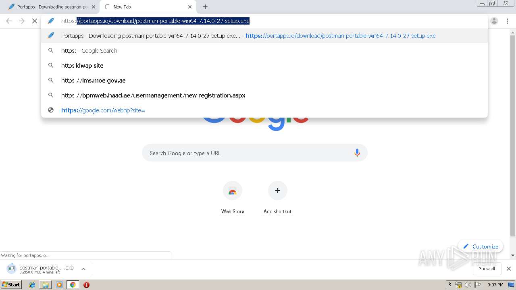Open the profile avatar menu
Screen dimensions: 516x290
tap(494, 21)
